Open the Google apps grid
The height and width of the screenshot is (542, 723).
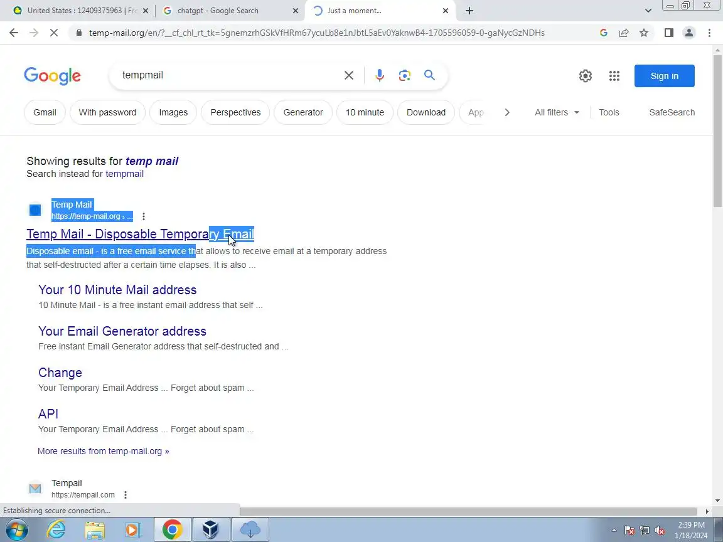(x=614, y=75)
